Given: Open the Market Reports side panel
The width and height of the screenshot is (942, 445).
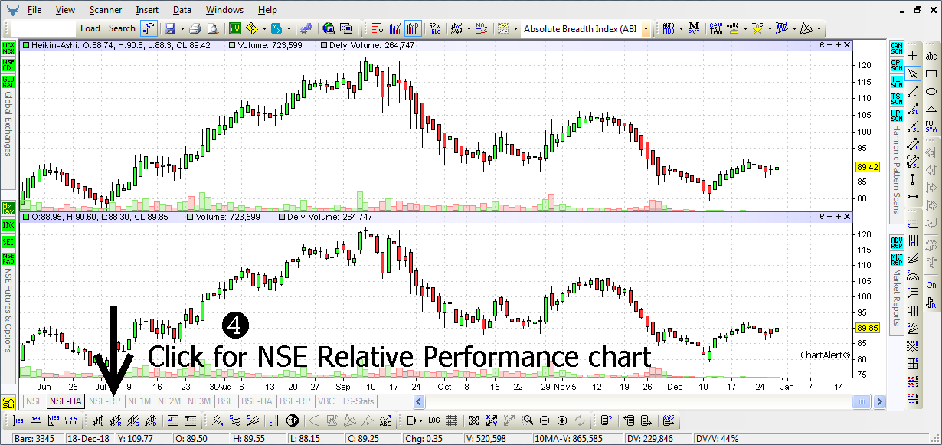Looking at the screenshot, I should (x=896, y=297).
